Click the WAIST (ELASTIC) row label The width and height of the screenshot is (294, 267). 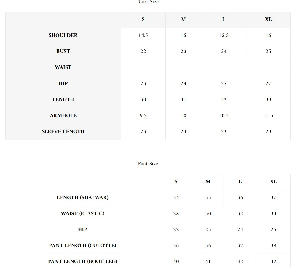coord(82,214)
